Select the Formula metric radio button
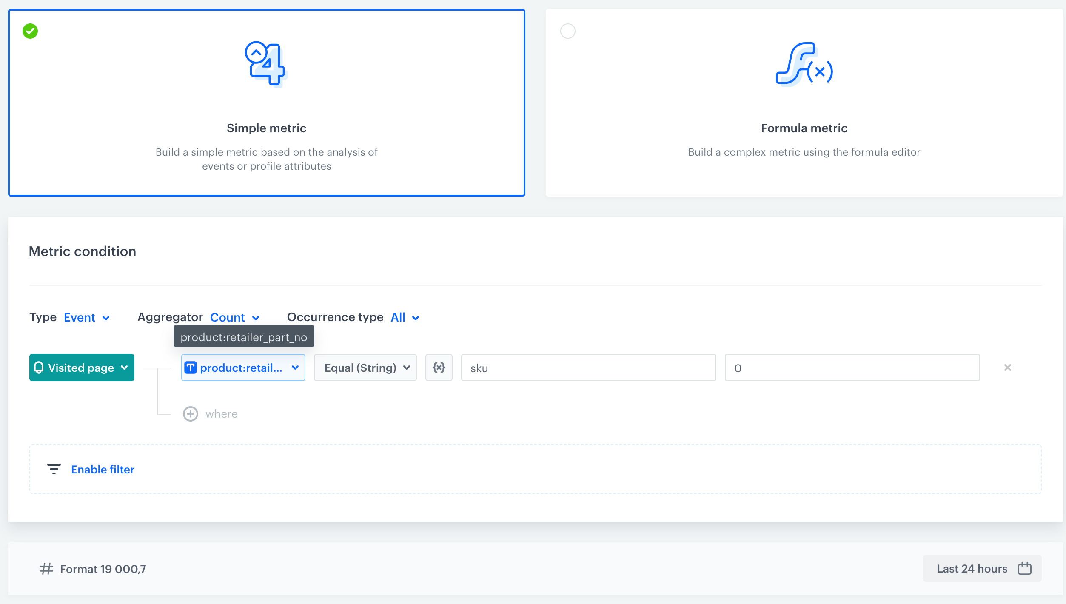This screenshot has height=604, width=1066. pos(568,31)
